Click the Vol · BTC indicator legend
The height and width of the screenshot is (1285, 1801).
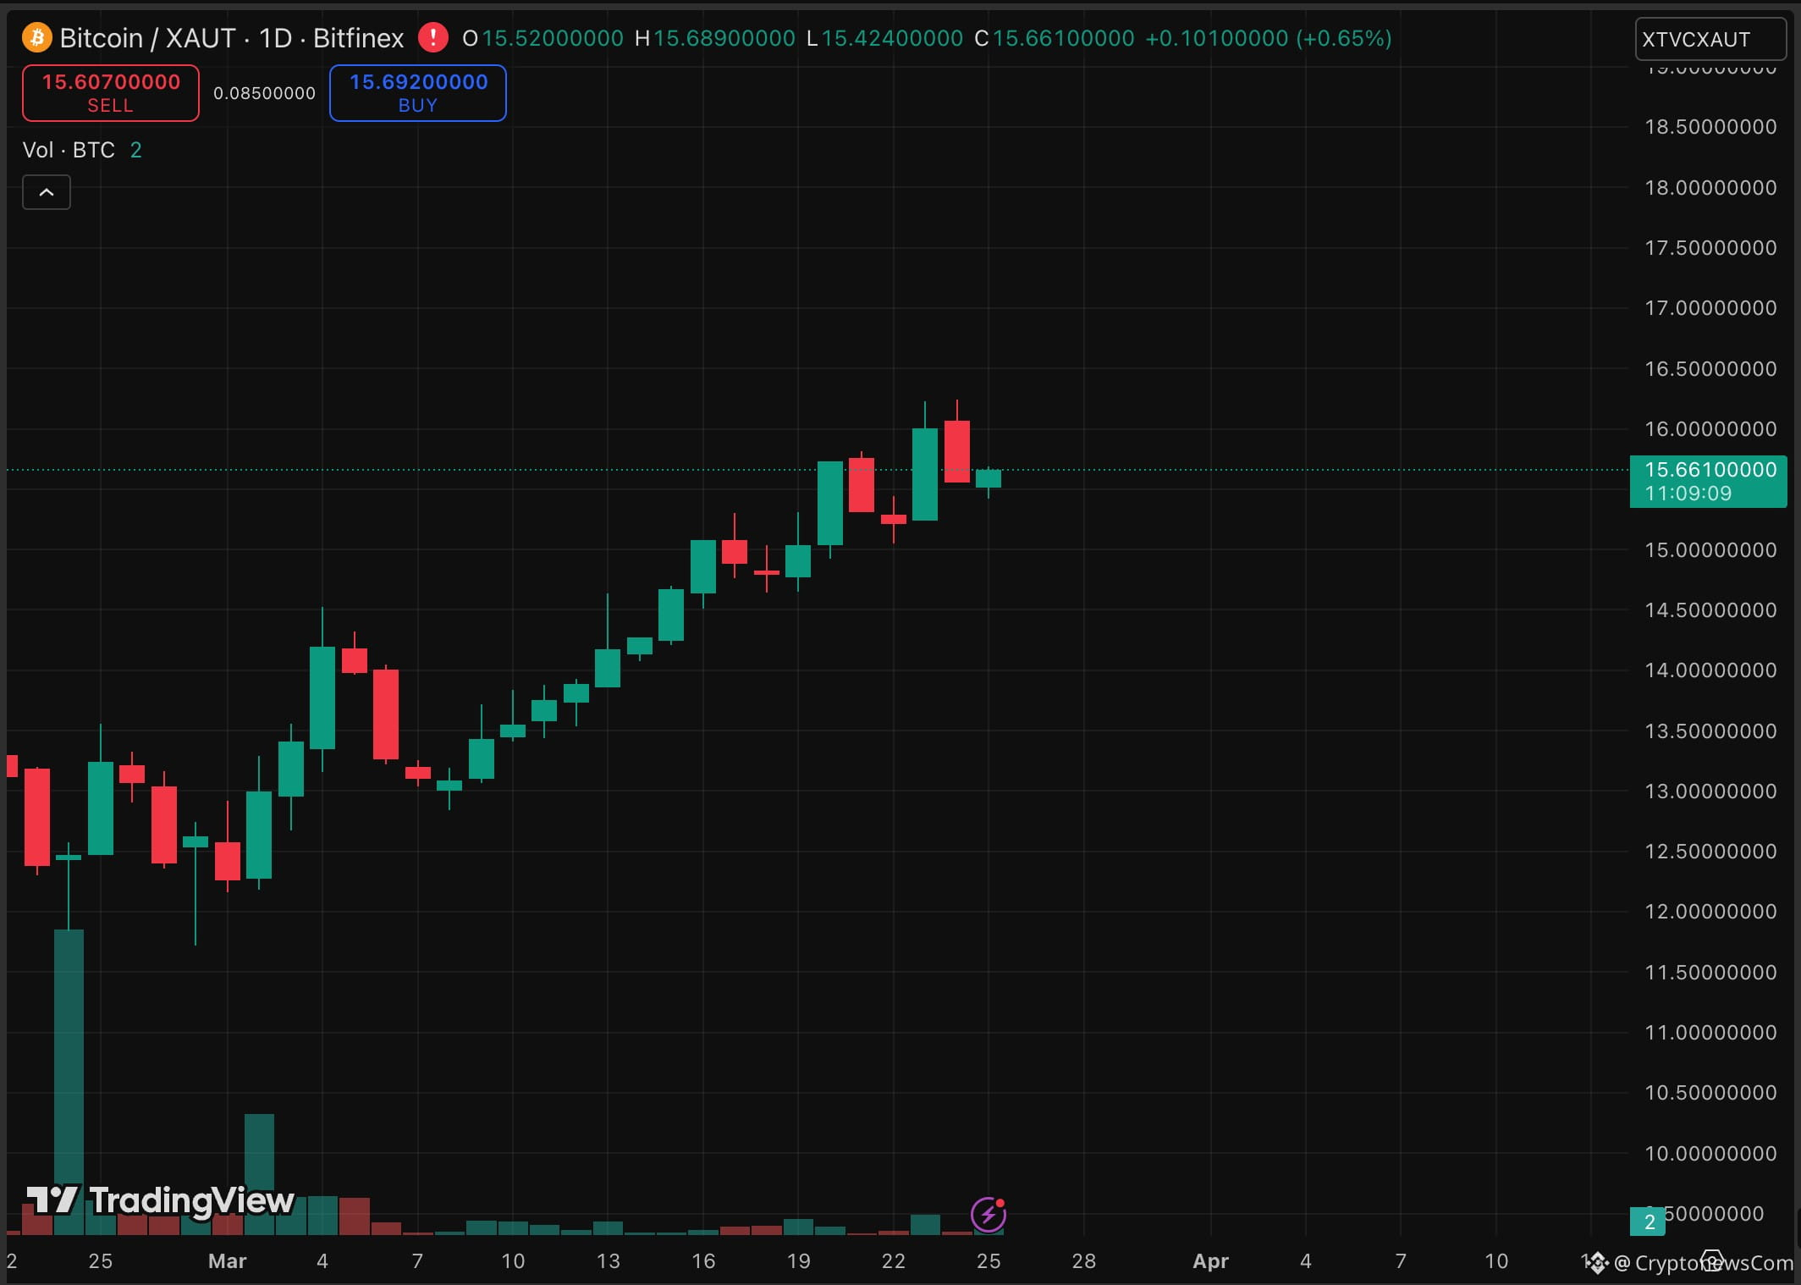click(68, 150)
